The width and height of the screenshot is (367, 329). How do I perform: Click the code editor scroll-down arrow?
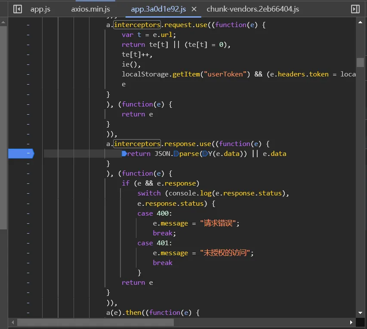tap(360, 313)
